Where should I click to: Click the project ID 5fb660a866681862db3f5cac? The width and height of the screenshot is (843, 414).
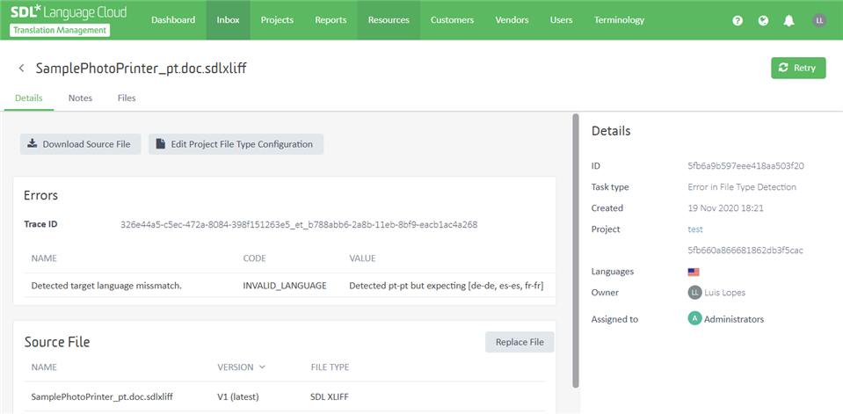pyautogui.click(x=745, y=251)
